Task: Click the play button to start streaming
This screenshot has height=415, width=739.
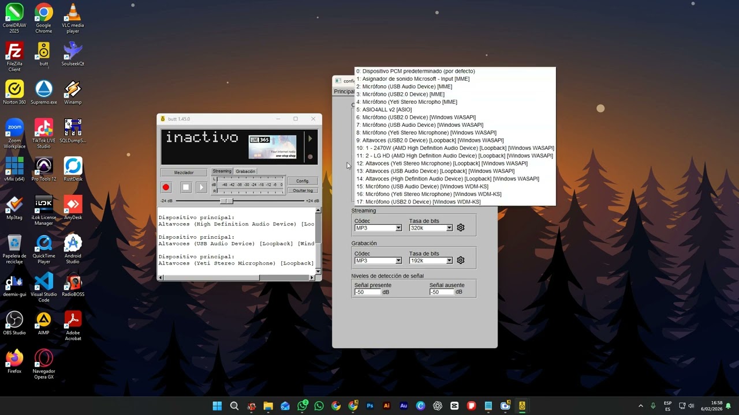Action: [x=201, y=187]
